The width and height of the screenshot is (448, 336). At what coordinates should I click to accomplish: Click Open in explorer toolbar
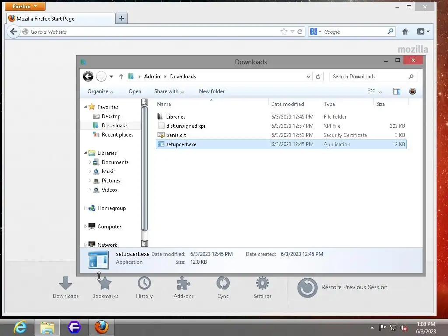tap(135, 91)
